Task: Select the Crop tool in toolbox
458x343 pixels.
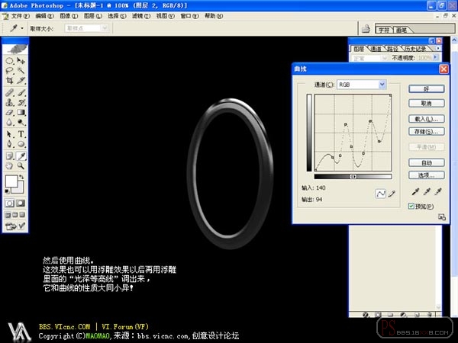Action: [x=10, y=81]
